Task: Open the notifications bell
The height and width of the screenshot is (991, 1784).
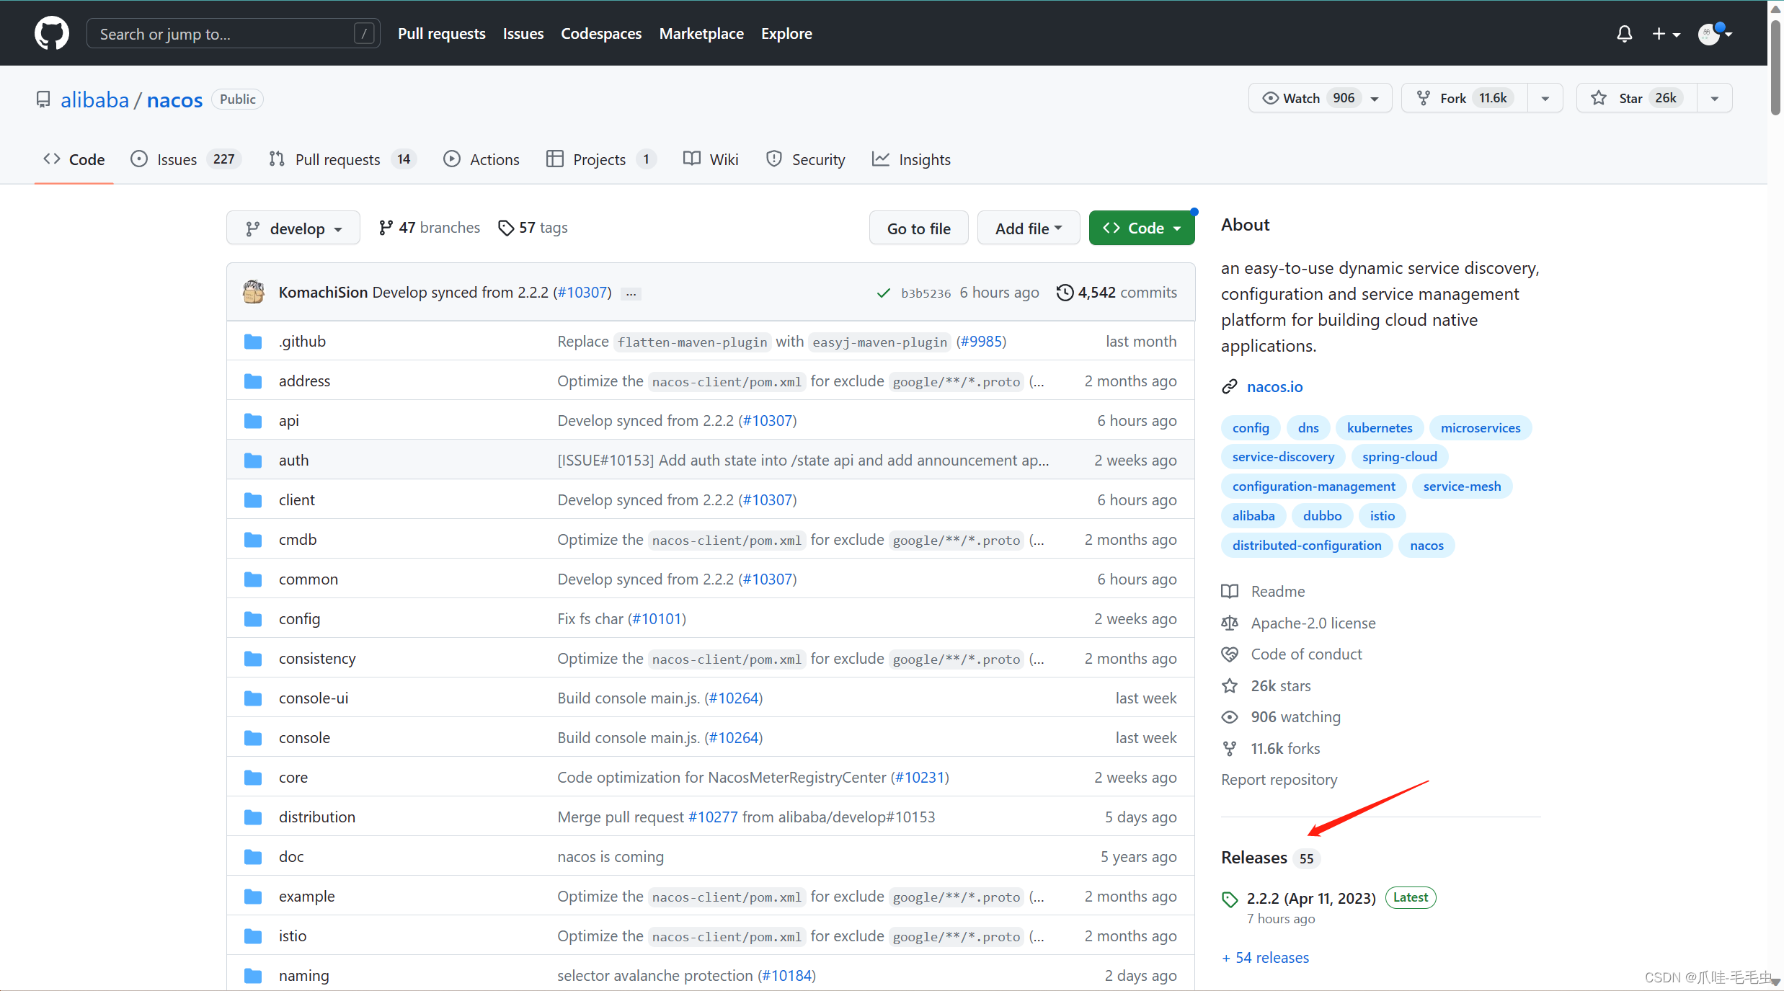Action: [1624, 34]
